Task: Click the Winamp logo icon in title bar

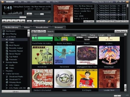Action: click(2, 1)
